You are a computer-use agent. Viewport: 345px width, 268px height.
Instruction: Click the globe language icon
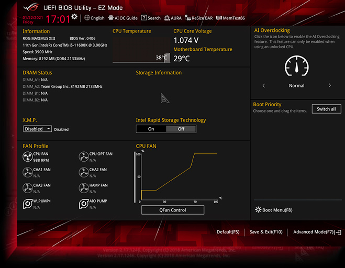click(x=87, y=18)
